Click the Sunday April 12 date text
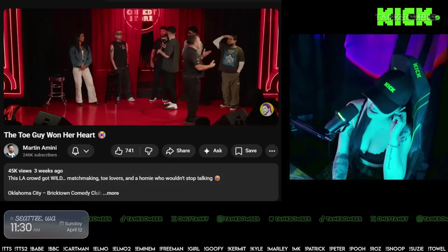The width and height of the screenshot is (448, 252). (71, 226)
